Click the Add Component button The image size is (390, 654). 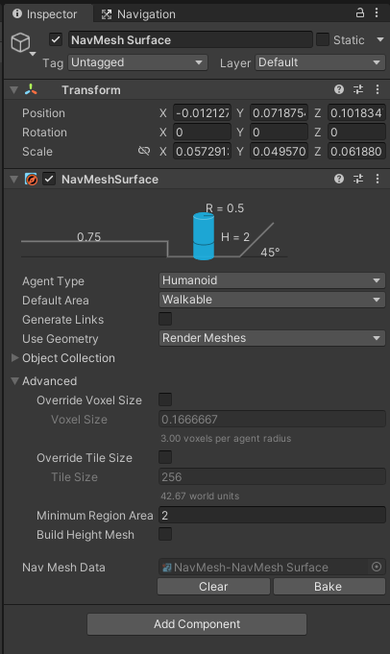(x=197, y=624)
